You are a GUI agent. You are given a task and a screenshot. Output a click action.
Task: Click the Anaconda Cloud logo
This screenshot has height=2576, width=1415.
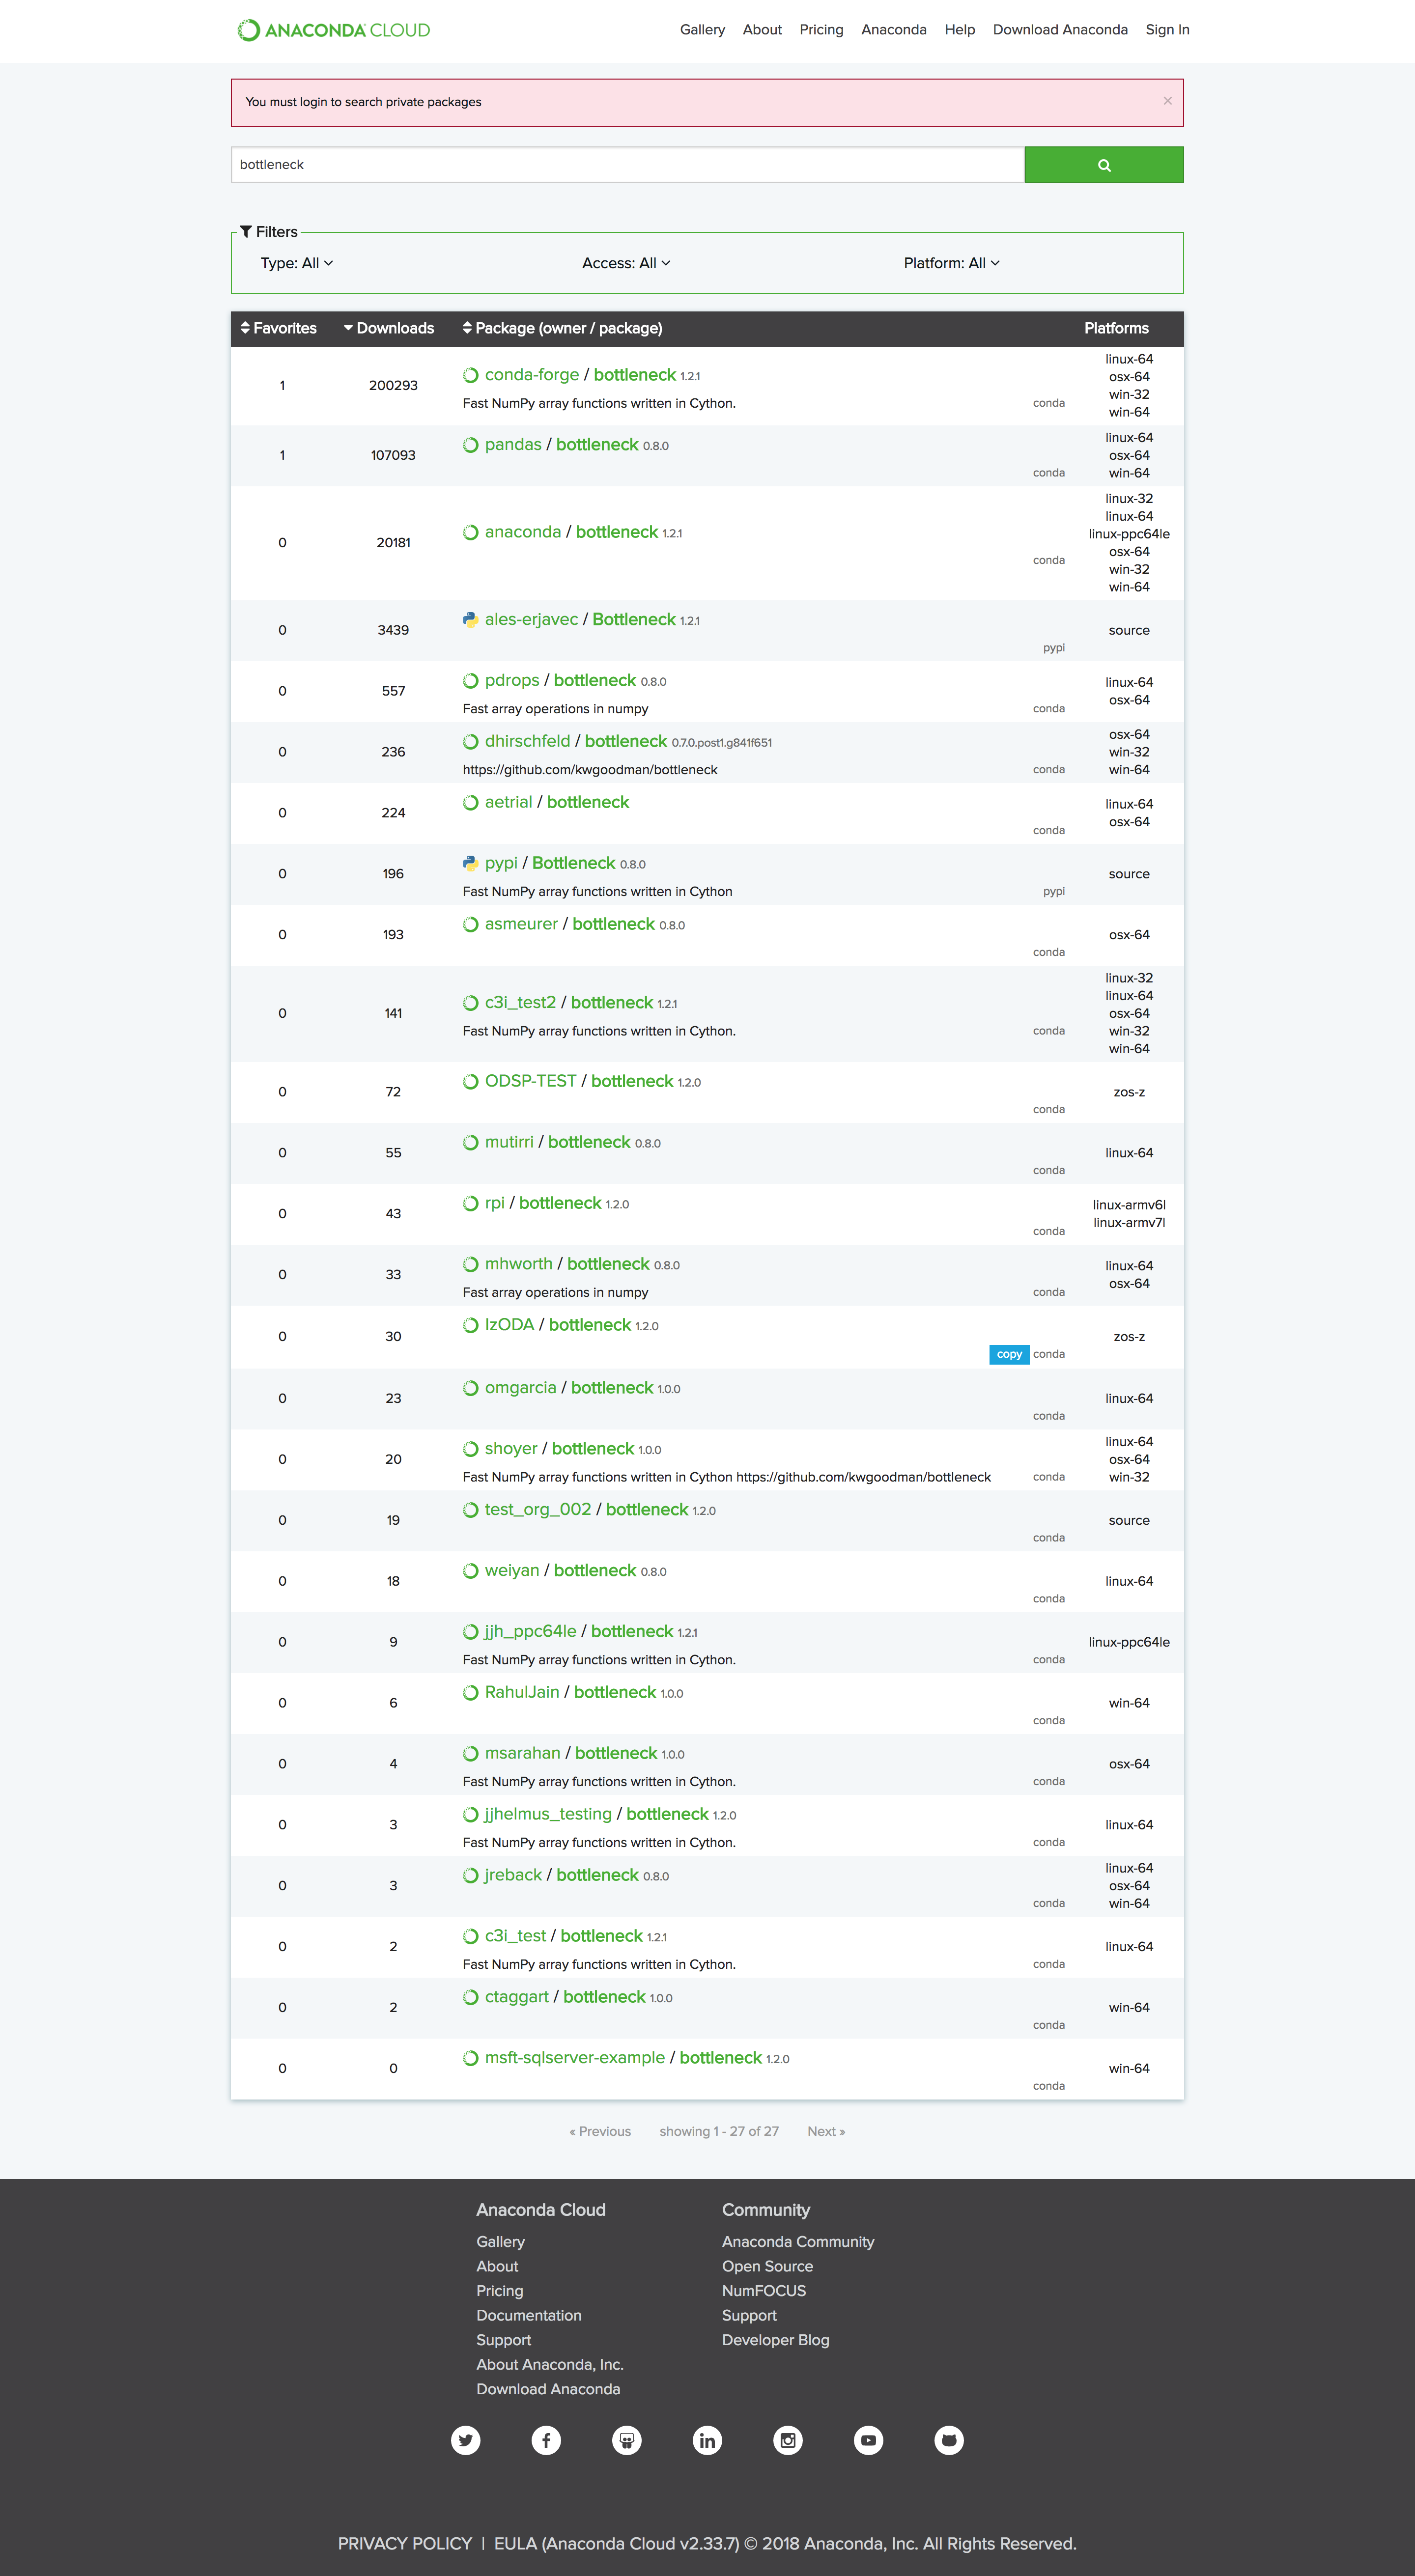[x=334, y=30]
